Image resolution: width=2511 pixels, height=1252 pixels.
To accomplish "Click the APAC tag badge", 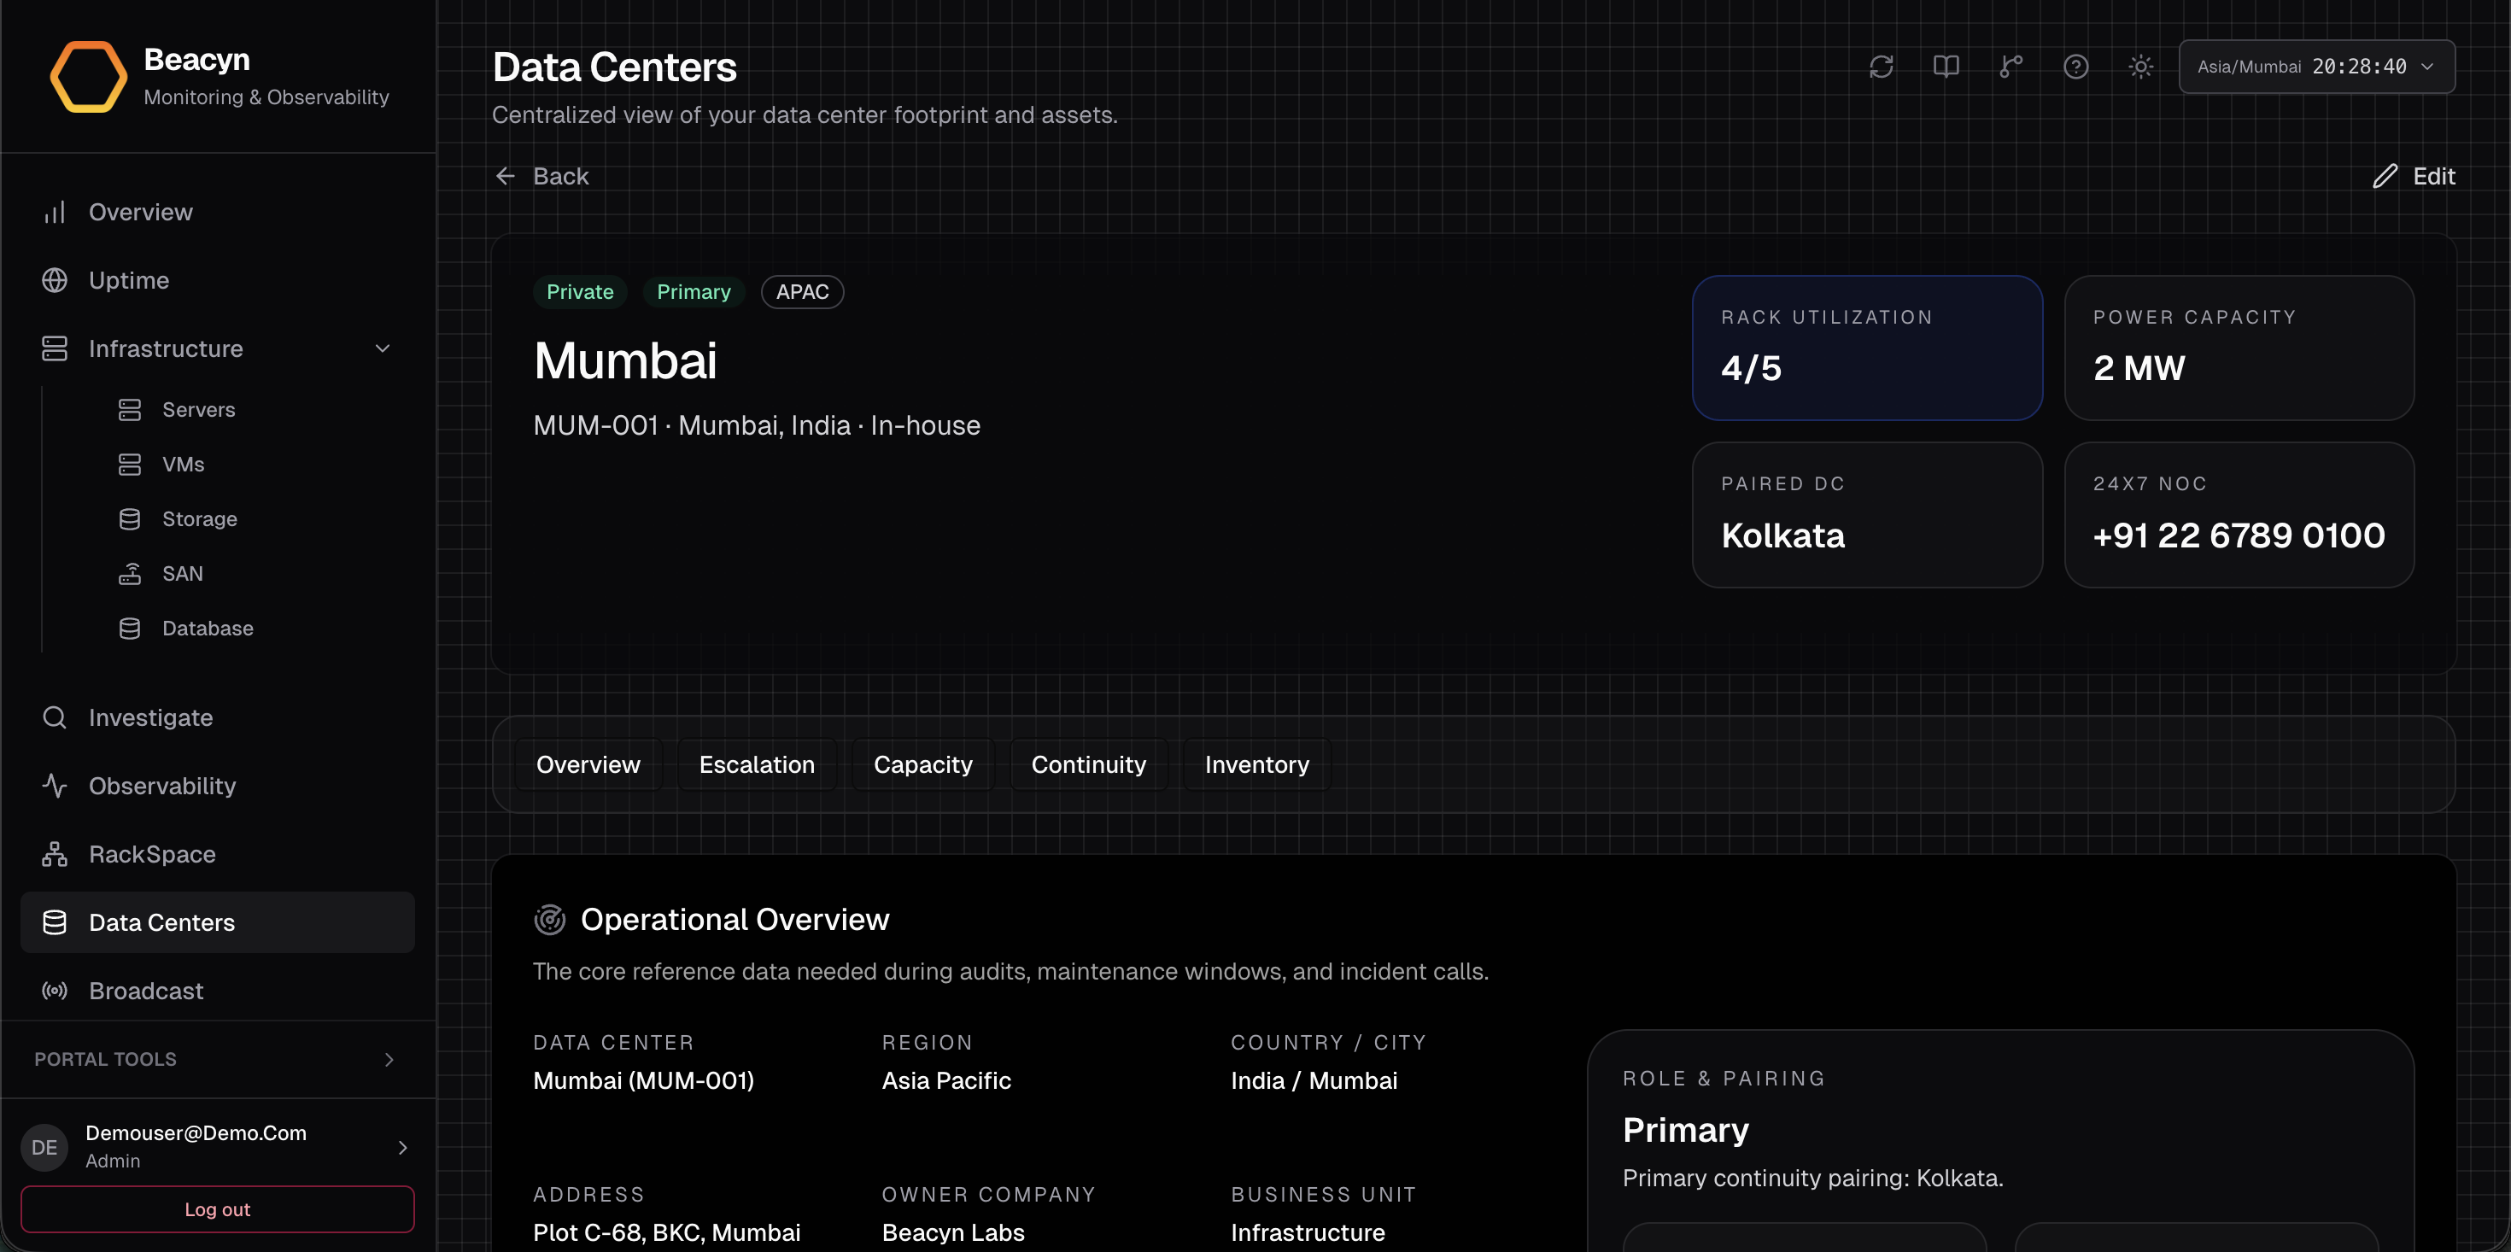I will click(802, 291).
